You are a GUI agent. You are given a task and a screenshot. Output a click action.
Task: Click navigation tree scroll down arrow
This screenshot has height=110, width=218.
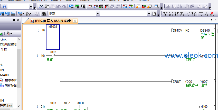18,106
